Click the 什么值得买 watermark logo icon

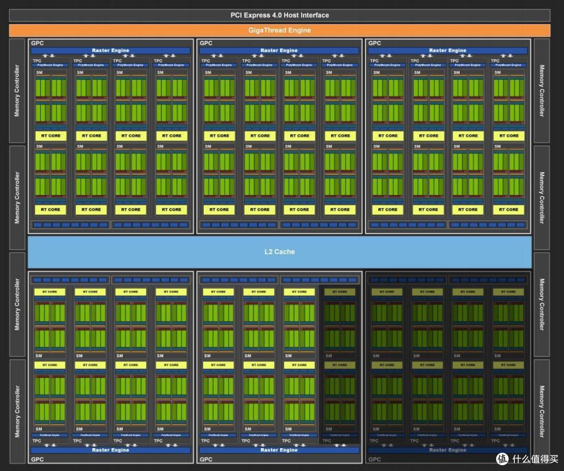[x=502, y=458]
